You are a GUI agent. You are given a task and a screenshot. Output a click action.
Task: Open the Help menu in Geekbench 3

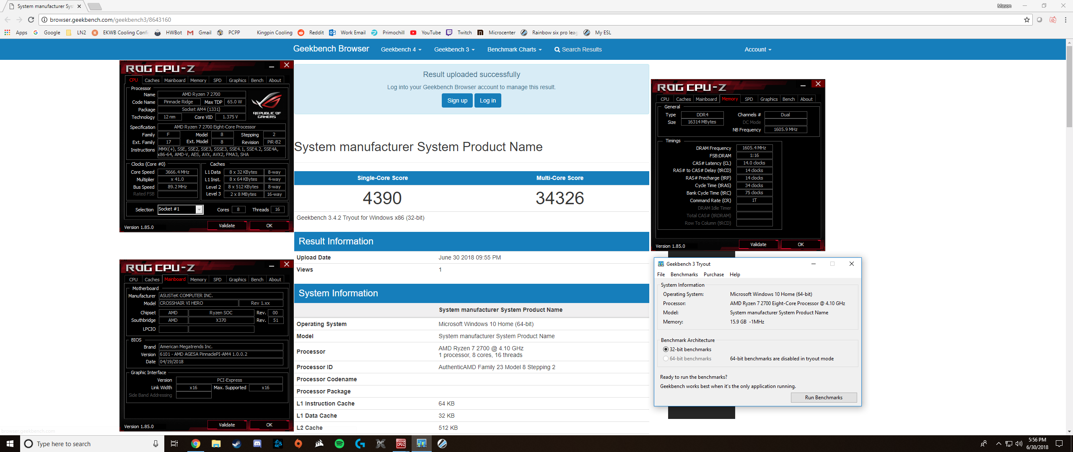tap(735, 275)
